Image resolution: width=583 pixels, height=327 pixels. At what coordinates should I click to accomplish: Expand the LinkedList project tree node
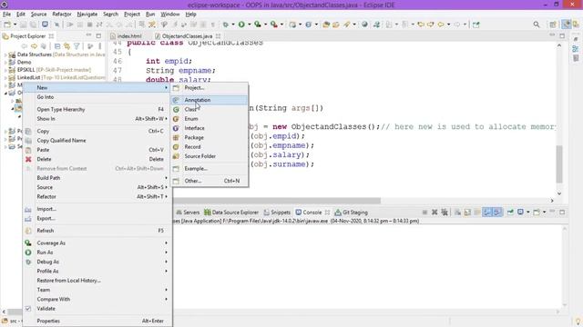click(5, 77)
